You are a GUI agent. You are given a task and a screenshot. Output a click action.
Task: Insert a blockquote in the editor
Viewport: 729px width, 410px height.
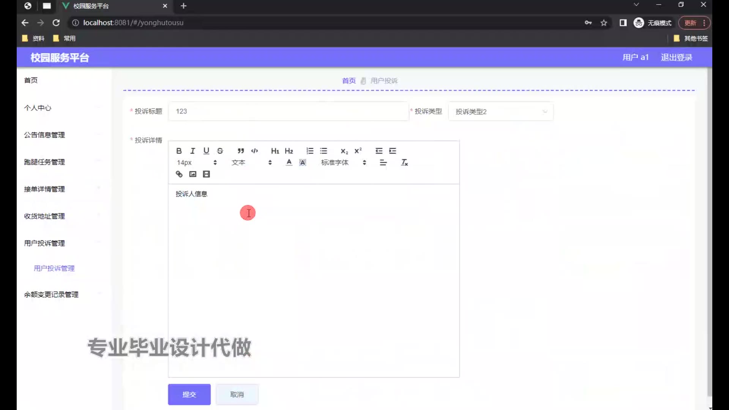[241, 151]
